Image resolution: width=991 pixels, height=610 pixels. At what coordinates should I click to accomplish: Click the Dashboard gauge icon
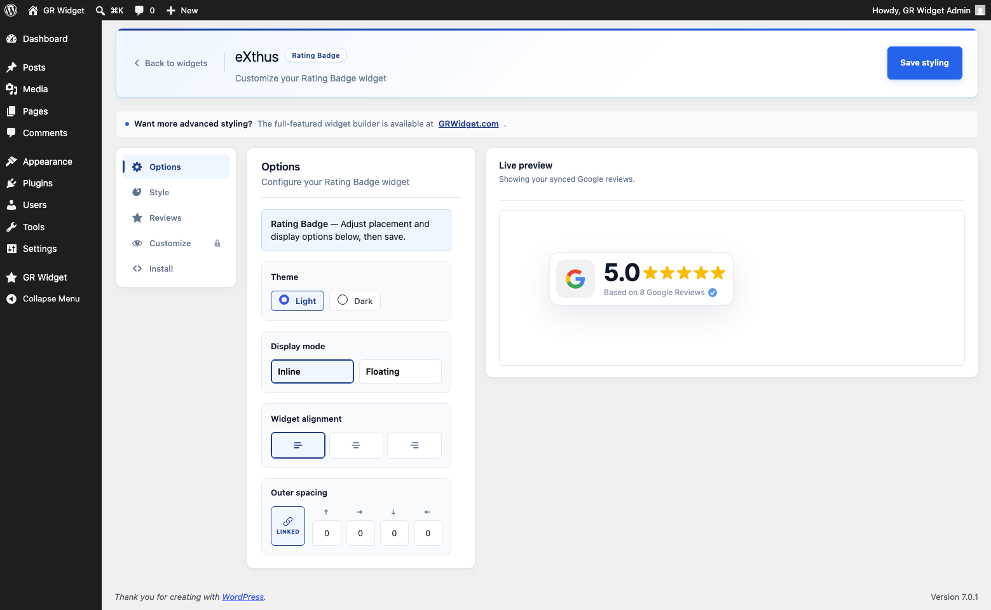[11, 39]
